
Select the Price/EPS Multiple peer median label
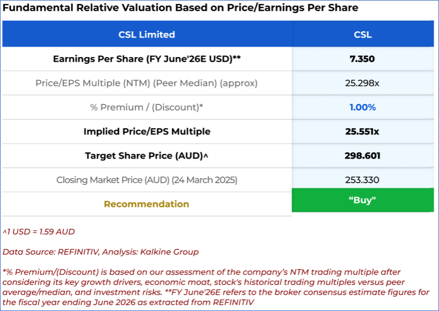(x=146, y=83)
